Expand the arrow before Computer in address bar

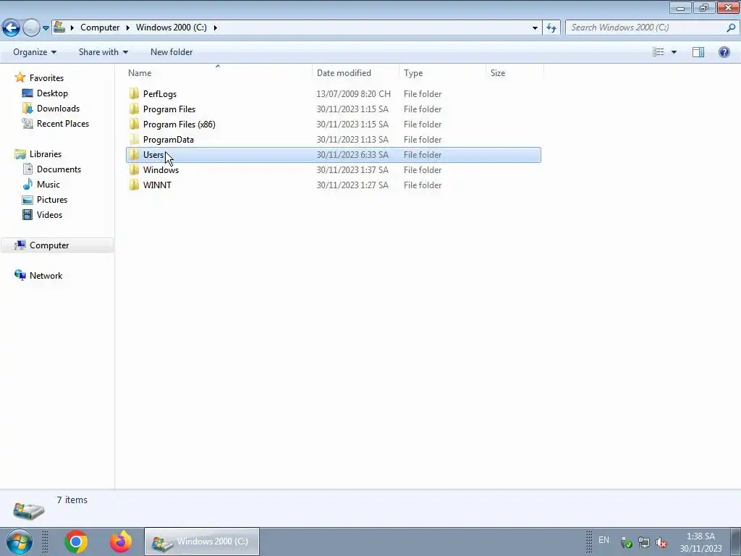pyautogui.click(x=72, y=28)
